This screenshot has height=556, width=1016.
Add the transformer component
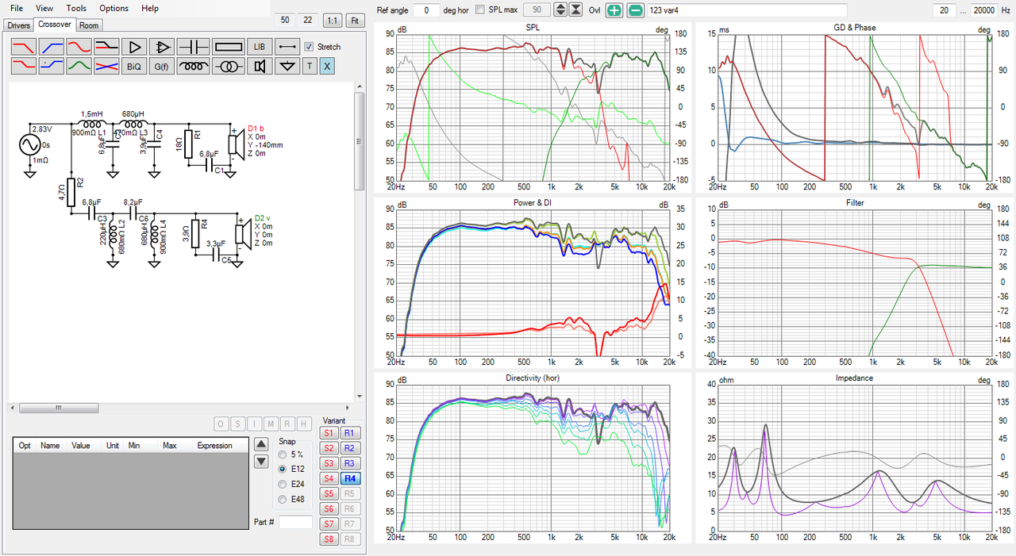tap(229, 67)
